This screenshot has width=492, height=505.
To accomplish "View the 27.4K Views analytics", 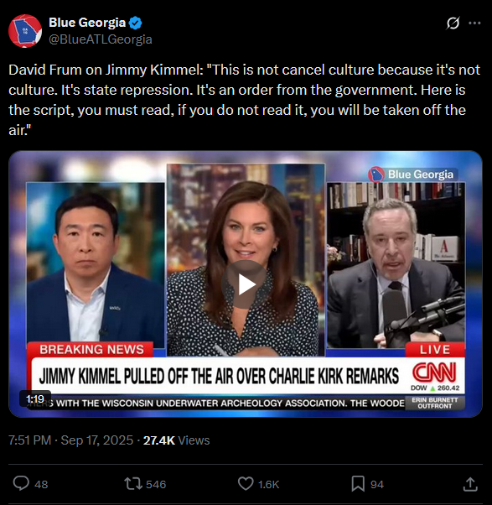I will click(176, 440).
